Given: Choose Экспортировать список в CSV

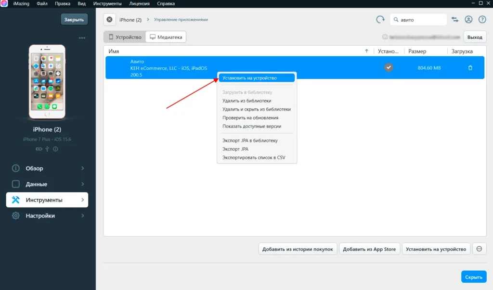Looking at the screenshot, I should coord(257,157).
